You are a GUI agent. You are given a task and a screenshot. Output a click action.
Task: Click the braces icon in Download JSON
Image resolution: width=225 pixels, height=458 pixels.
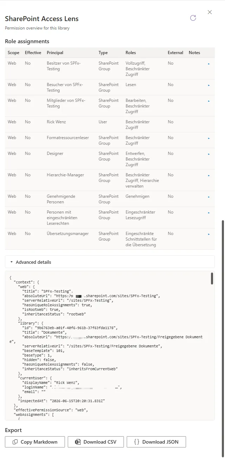[x=137, y=442]
